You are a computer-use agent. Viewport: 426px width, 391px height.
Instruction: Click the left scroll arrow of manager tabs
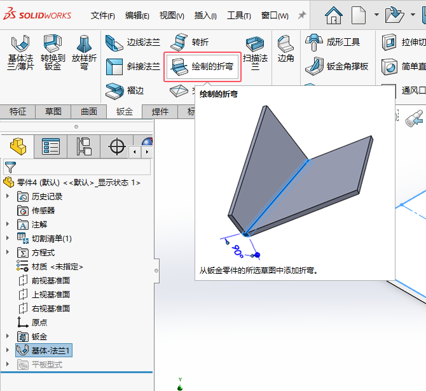135,152
